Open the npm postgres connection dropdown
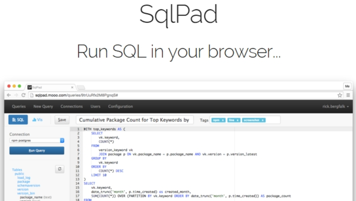Image resolution: width=356 pixels, height=201 pixels. point(37,140)
